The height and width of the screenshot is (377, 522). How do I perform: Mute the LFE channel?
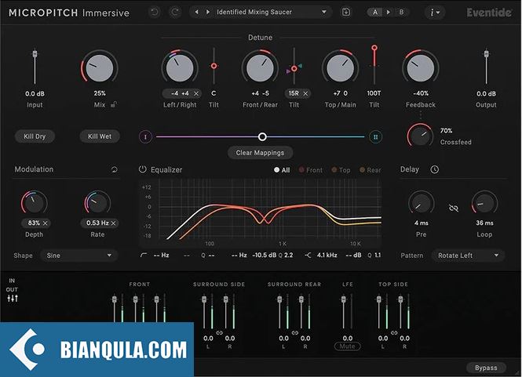[x=347, y=346]
